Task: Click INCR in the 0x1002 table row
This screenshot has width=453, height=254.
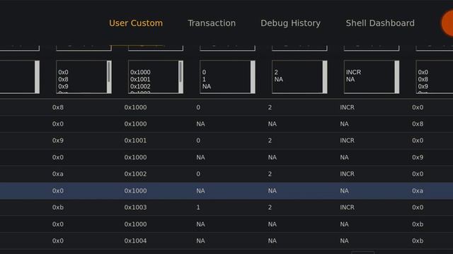Action: (347, 174)
